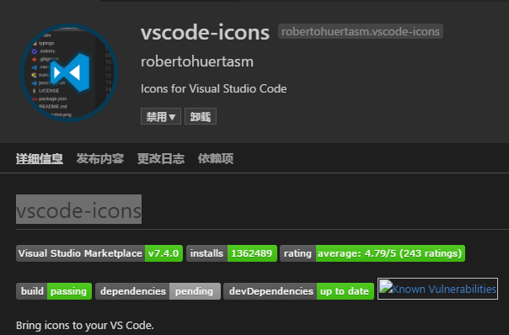Switch to the 发布内容 tab
Viewport: 509px width, 335px height.
100,158
